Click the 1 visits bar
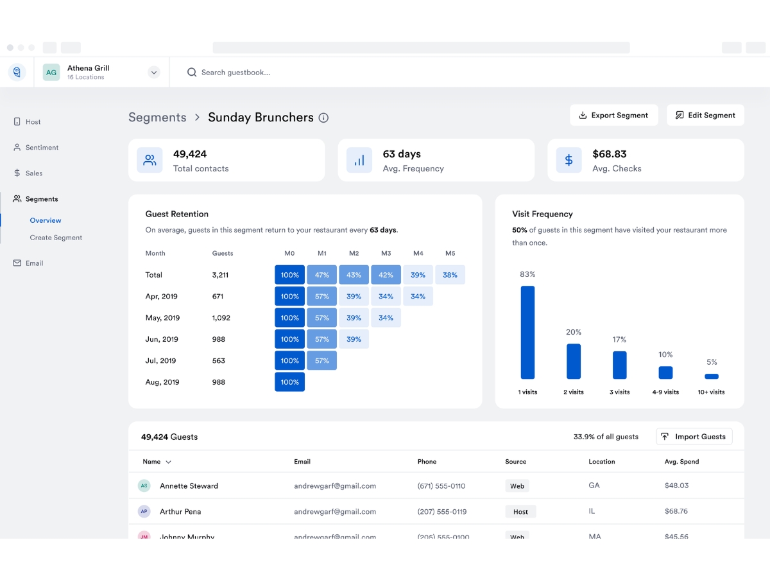The height and width of the screenshot is (578, 770). [527, 332]
